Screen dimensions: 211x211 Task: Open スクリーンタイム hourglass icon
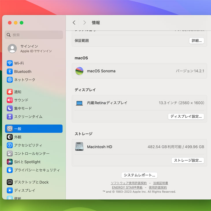(x=10, y=117)
